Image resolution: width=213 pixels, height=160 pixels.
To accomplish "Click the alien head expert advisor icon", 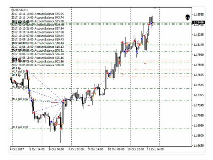I will click(188, 18).
